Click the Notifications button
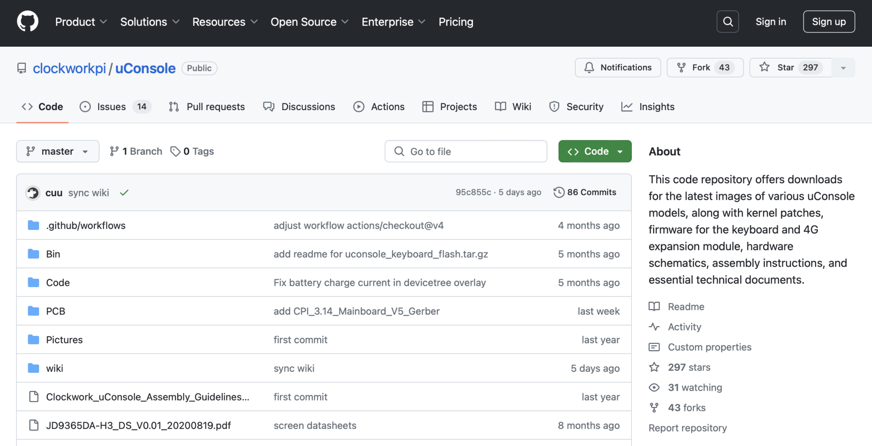Viewport: 872px width, 446px height. coord(617,67)
